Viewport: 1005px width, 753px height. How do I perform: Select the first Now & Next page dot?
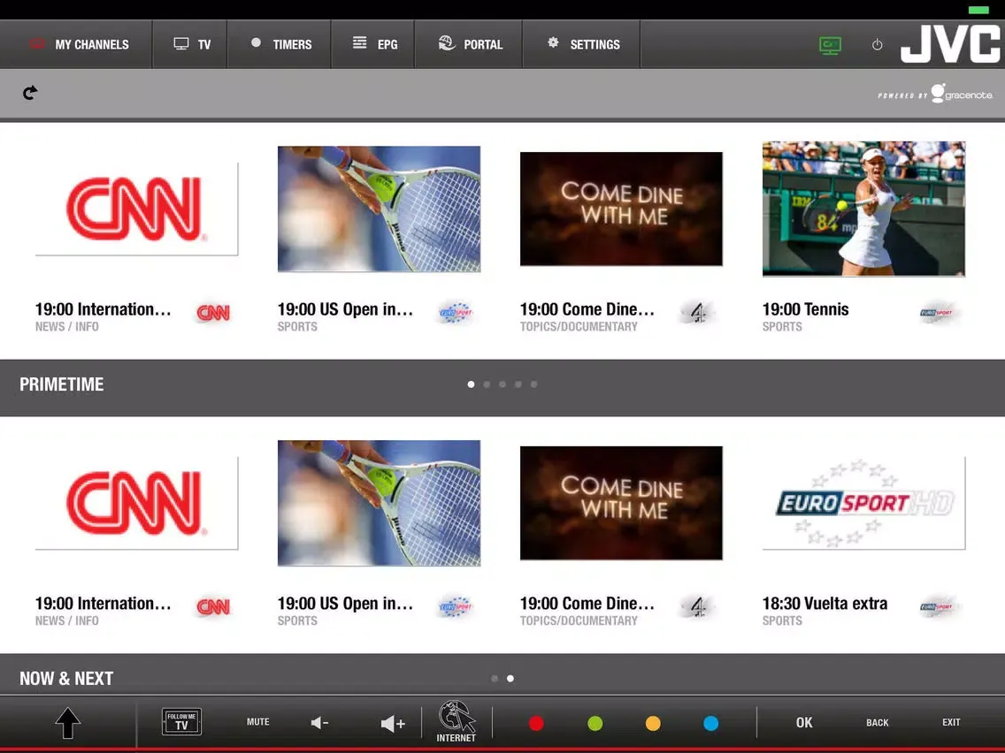pyautogui.click(x=495, y=678)
